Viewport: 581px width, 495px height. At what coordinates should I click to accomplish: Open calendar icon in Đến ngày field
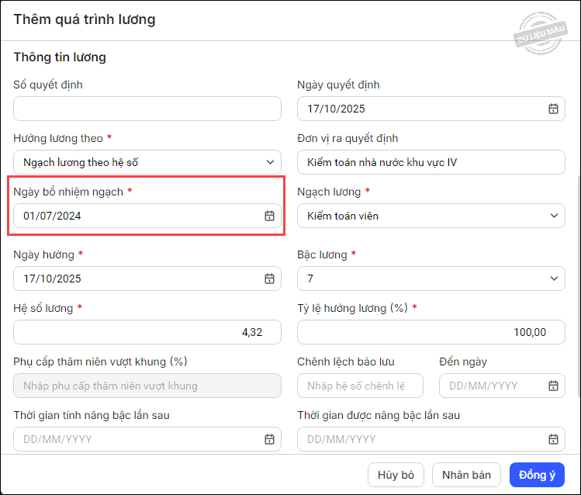(x=553, y=386)
